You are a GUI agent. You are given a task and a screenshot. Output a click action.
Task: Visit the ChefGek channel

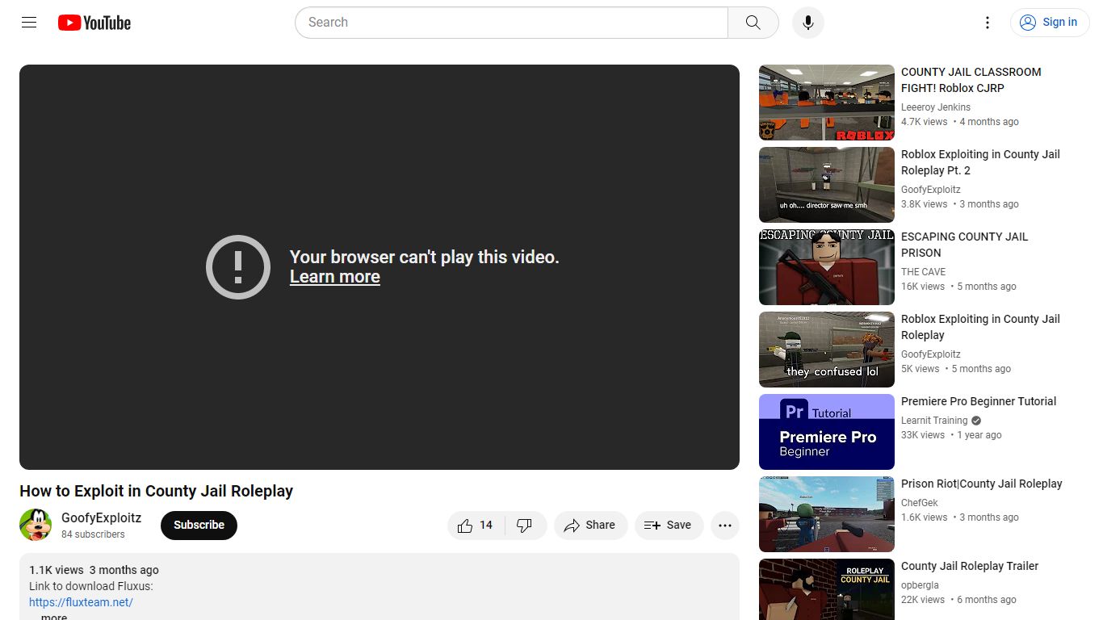pos(920,503)
